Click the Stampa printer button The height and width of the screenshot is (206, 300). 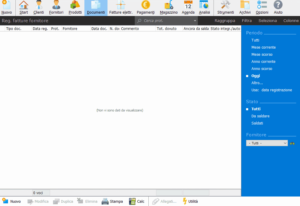(112, 201)
